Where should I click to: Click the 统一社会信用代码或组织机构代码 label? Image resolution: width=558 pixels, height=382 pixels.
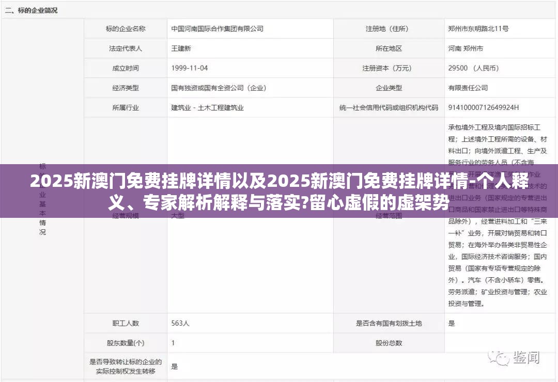389,107
